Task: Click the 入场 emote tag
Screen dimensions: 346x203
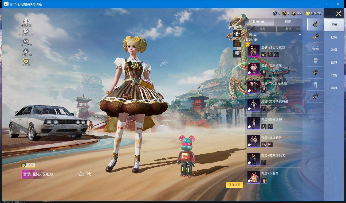Action: (x=28, y=165)
